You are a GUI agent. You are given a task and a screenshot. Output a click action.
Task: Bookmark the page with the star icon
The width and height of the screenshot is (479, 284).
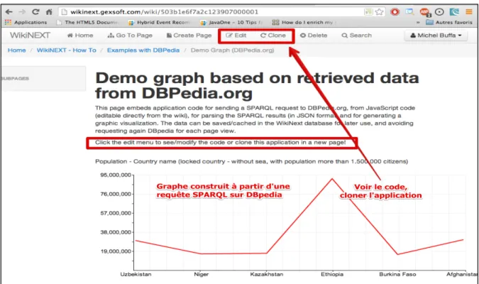(x=379, y=12)
